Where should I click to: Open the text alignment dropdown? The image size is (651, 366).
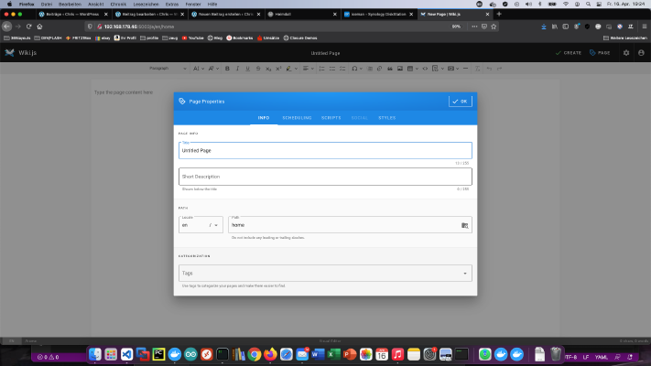pos(308,69)
